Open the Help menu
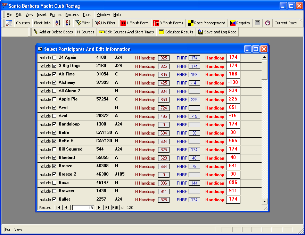The width and height of the screenshot is (305, 235). coord(117,15)
